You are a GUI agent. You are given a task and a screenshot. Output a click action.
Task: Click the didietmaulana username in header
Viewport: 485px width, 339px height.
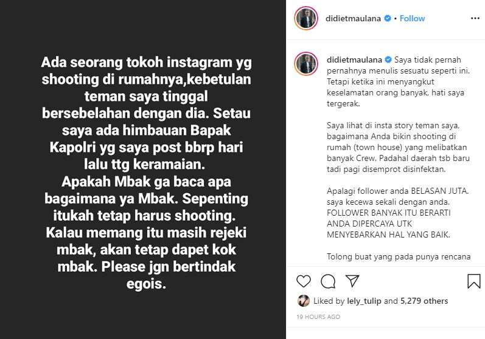coord(353,18)
